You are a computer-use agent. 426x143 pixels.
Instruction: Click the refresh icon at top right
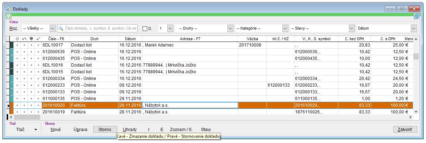(x=416, y=17)
